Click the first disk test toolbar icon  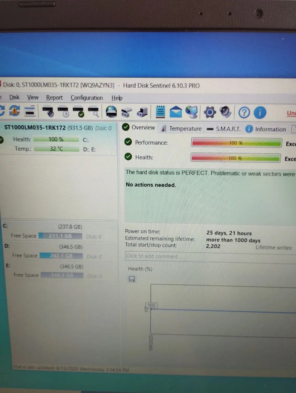point(48,111)
